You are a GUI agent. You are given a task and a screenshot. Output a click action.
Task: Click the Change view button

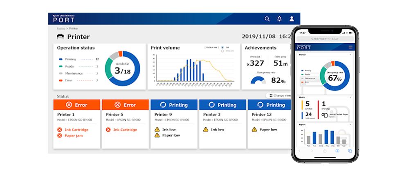click(x=279, y=95)
